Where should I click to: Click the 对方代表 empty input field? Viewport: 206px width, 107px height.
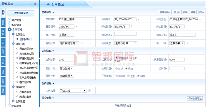point(125,34)
